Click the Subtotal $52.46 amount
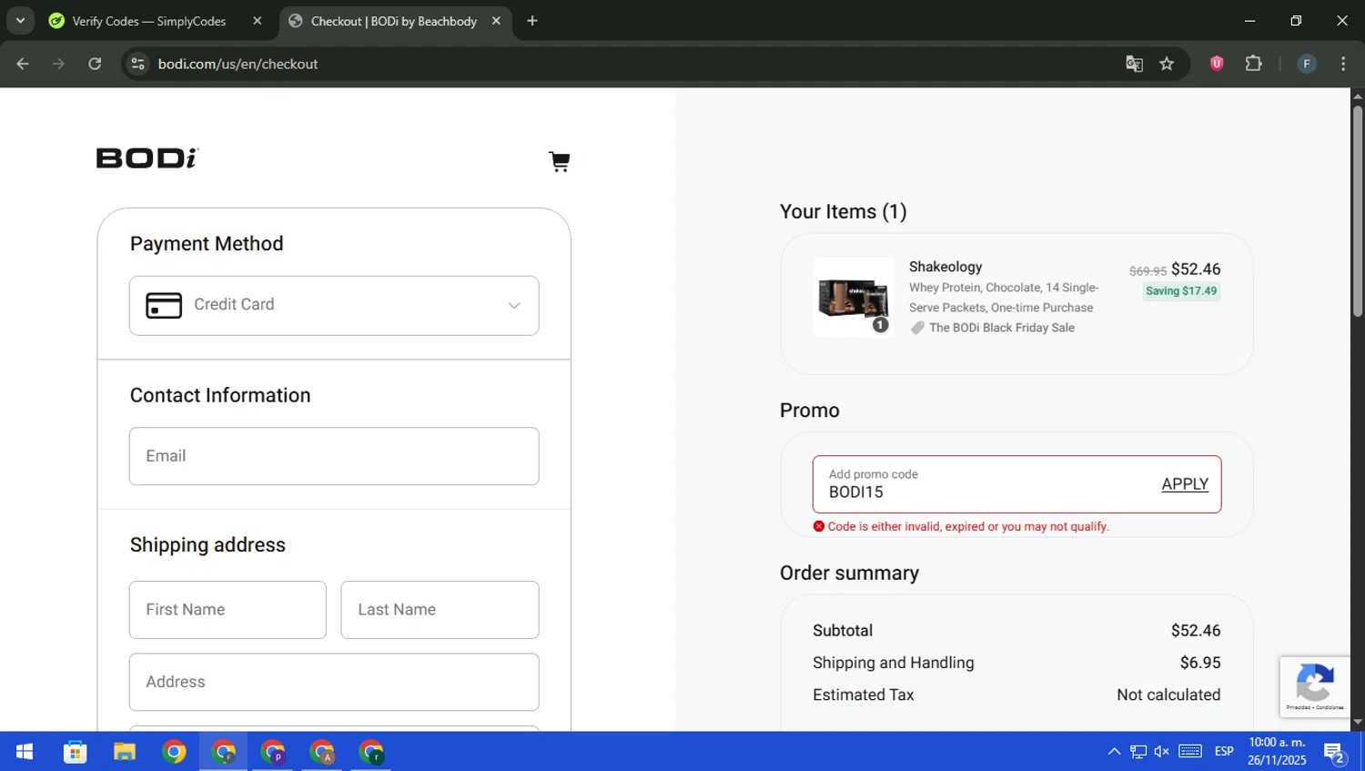Screen dimensions: 1365x771 click(x=1196, y=631)
